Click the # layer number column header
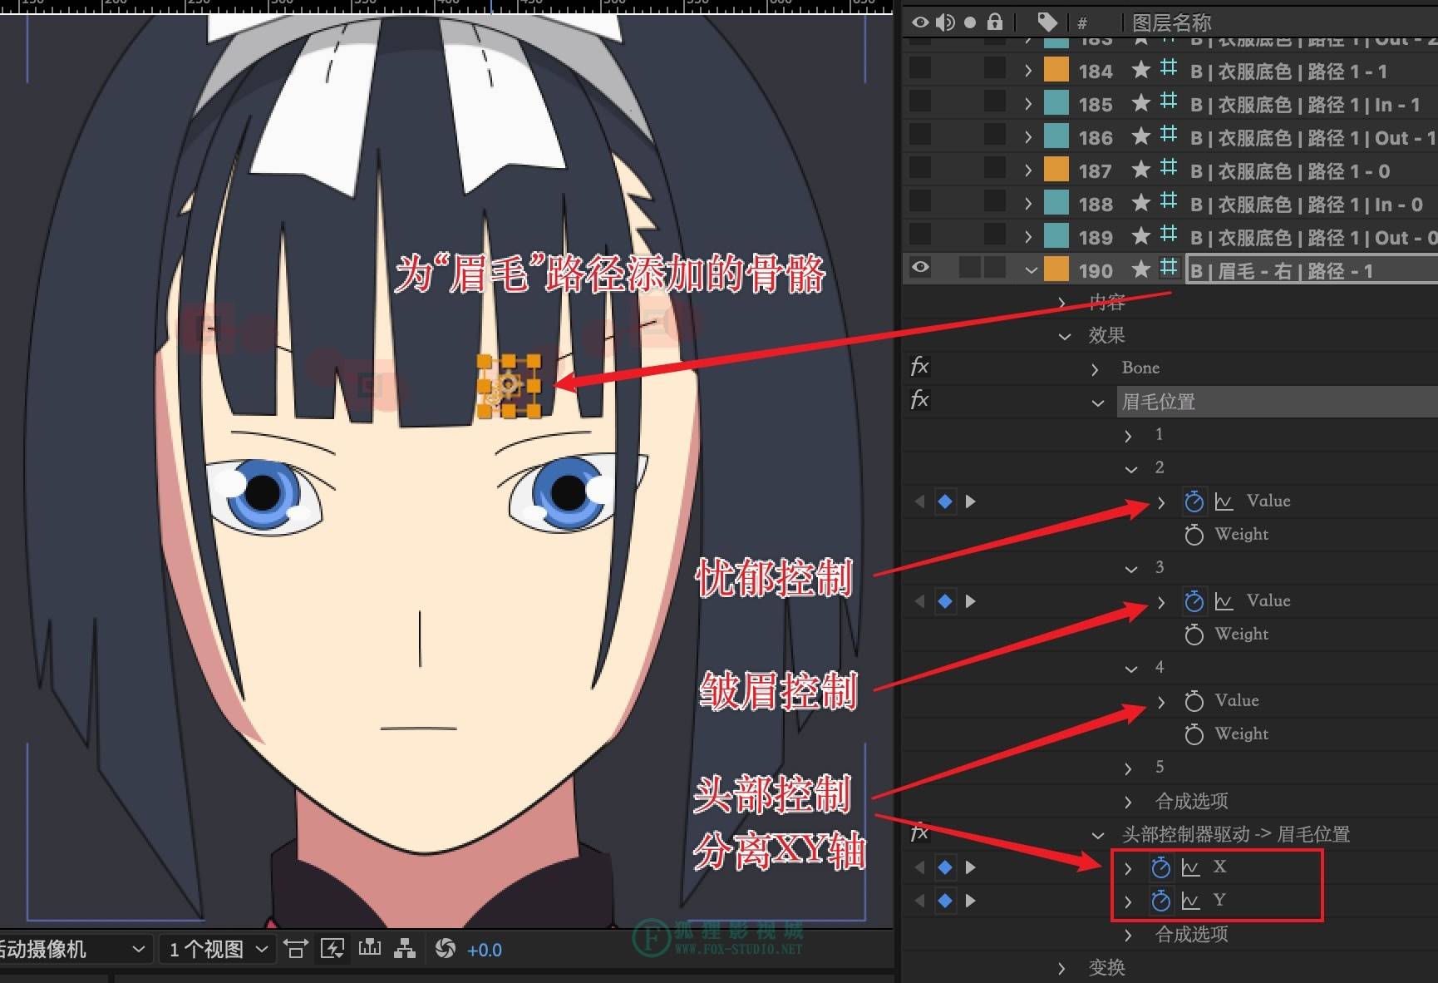 coord(1082,23)
